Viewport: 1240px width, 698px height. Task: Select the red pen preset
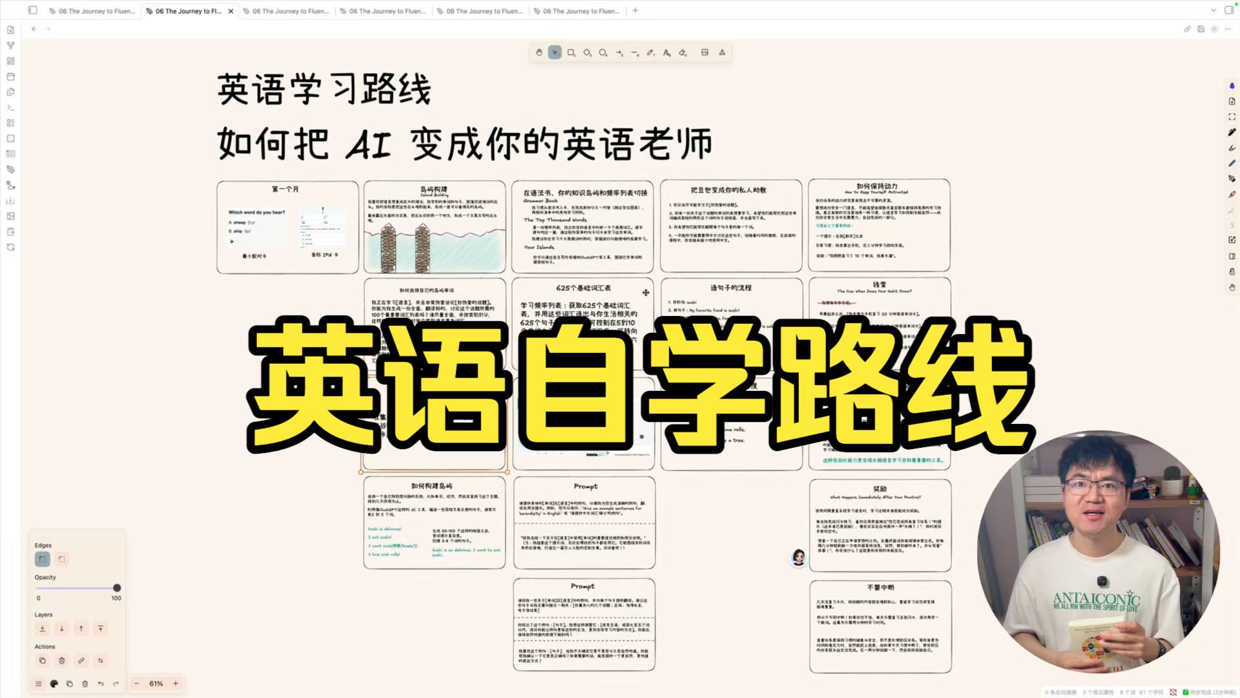[1232, 195]
